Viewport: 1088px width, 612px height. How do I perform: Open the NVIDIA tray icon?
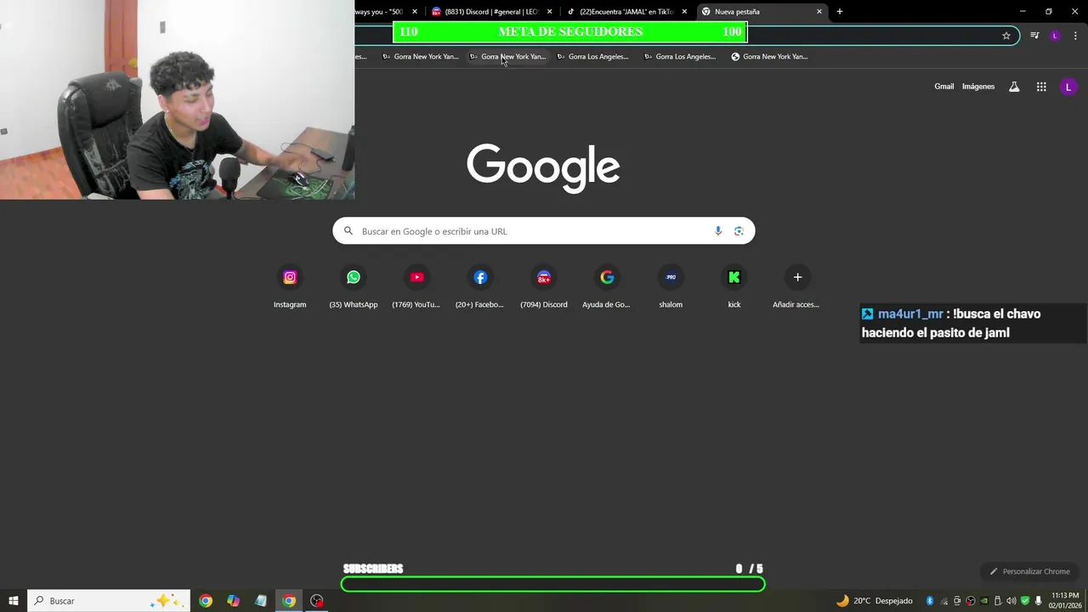point(984,601)
